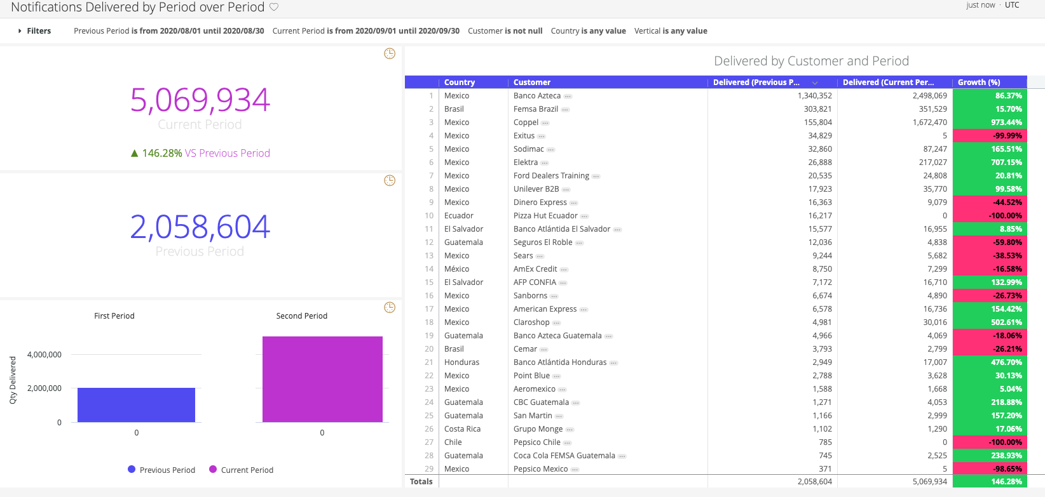Click the blue Previous Period bar
This screenshot has height=497, width=1045.
pos(136,405)
